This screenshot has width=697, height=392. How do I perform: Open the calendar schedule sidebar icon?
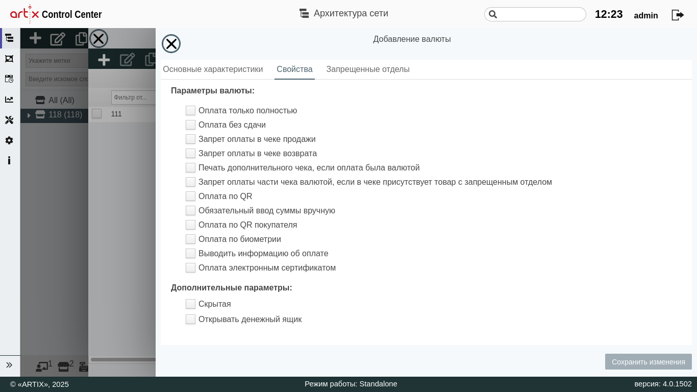click(9, 79)
